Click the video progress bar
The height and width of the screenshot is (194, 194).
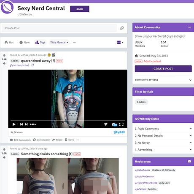tap(67, 121)
